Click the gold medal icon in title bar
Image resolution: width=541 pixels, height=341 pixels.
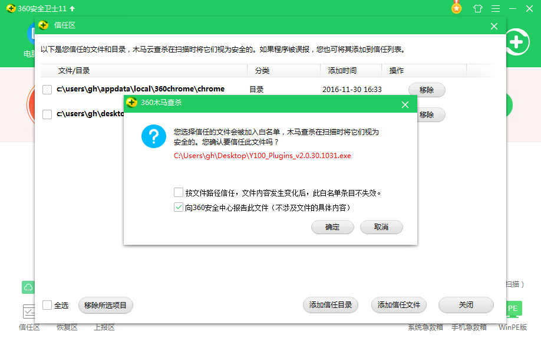(456, 8)
